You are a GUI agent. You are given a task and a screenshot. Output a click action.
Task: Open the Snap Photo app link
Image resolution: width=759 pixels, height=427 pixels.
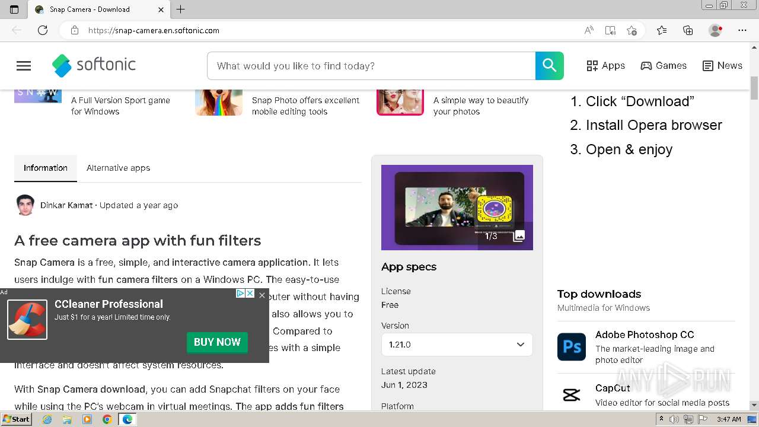305,106
